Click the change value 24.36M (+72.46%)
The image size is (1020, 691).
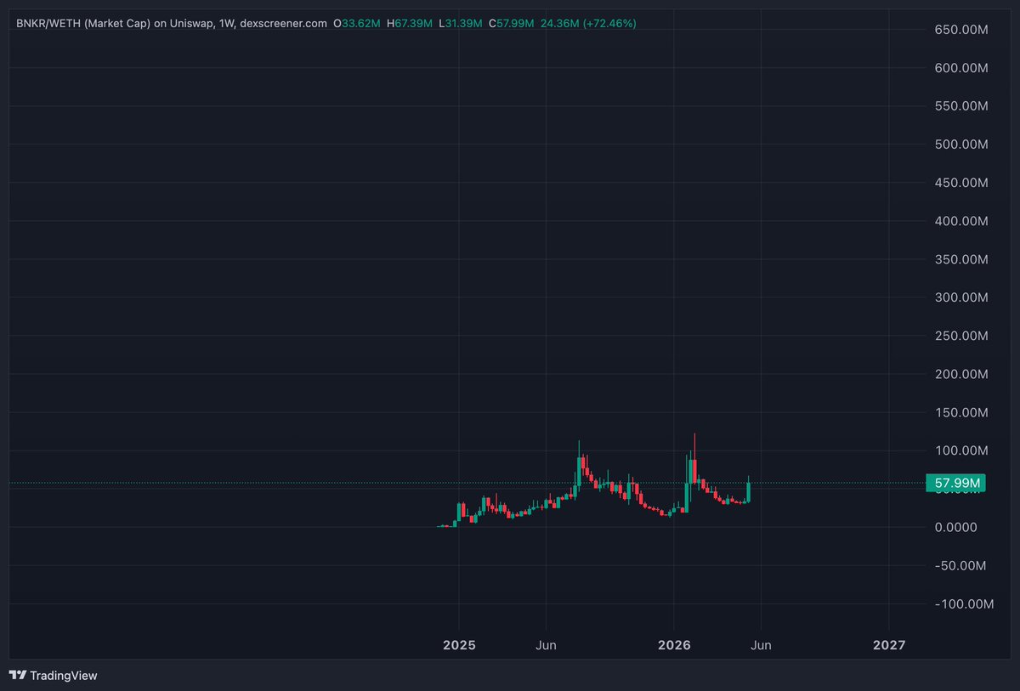[x=588, y=23]
